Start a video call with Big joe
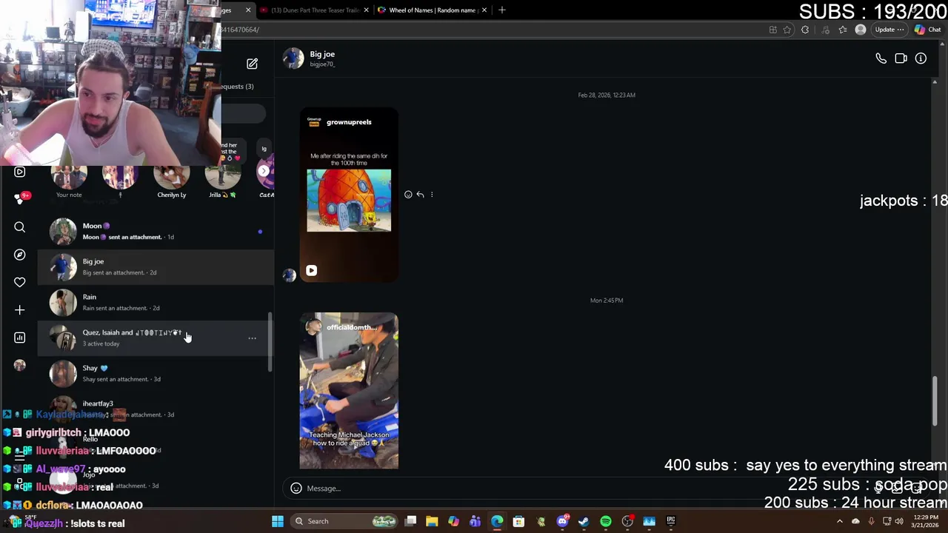The width and height of the screenshot is (948, 533). [901, 58]
